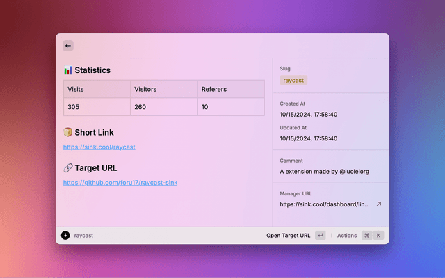Click the chain link icon beside Target URL
Screen dimensions: 445x278
(x=67, y=168)
